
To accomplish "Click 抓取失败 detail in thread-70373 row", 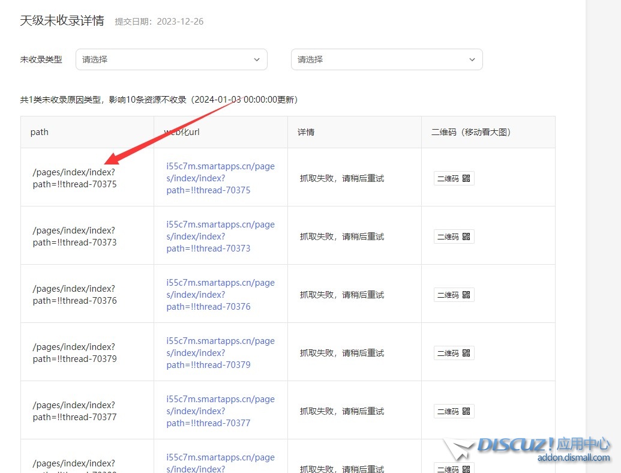I will [342, 237].
